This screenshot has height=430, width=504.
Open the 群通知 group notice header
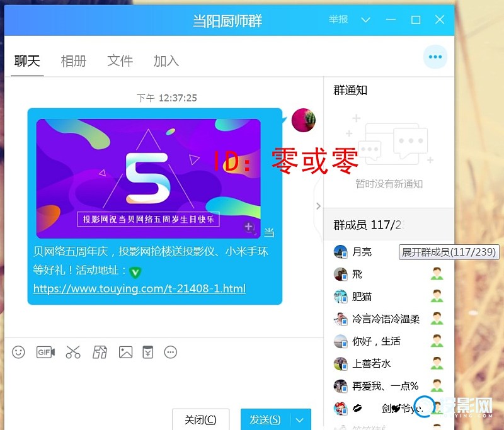point(350,90)
